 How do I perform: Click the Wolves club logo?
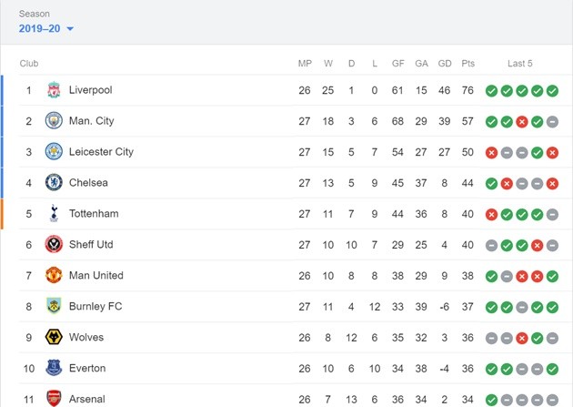click(x=55, y=338)
